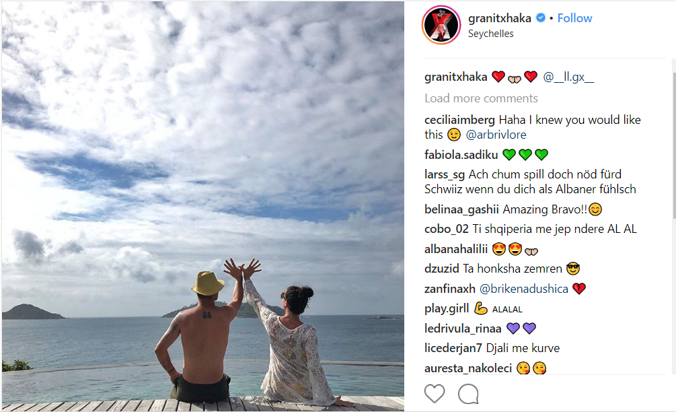Open the @__ll.gx__ tagged profile
Viewport: 676px width, 412px height.
tap(568, 77)
